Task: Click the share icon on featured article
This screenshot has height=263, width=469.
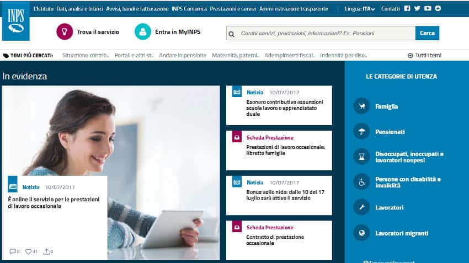Action: tap(46, 251)
